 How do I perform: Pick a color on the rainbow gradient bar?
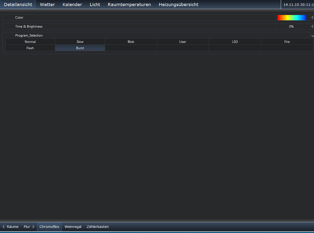[292, 17]
